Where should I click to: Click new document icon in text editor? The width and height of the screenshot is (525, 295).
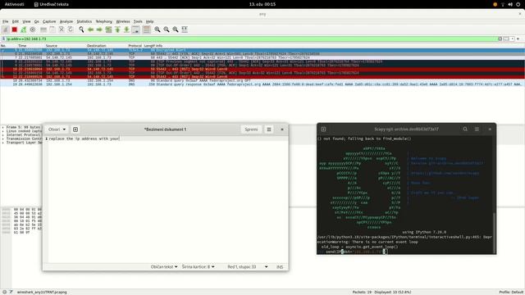[x=75, y=129]
